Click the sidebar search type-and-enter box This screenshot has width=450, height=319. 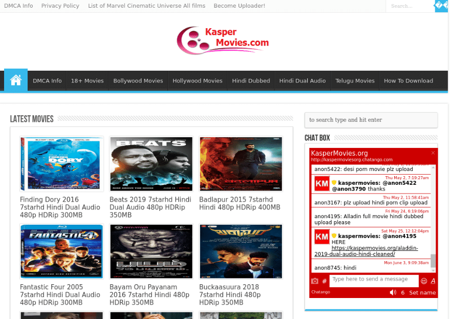click(371, 120)
